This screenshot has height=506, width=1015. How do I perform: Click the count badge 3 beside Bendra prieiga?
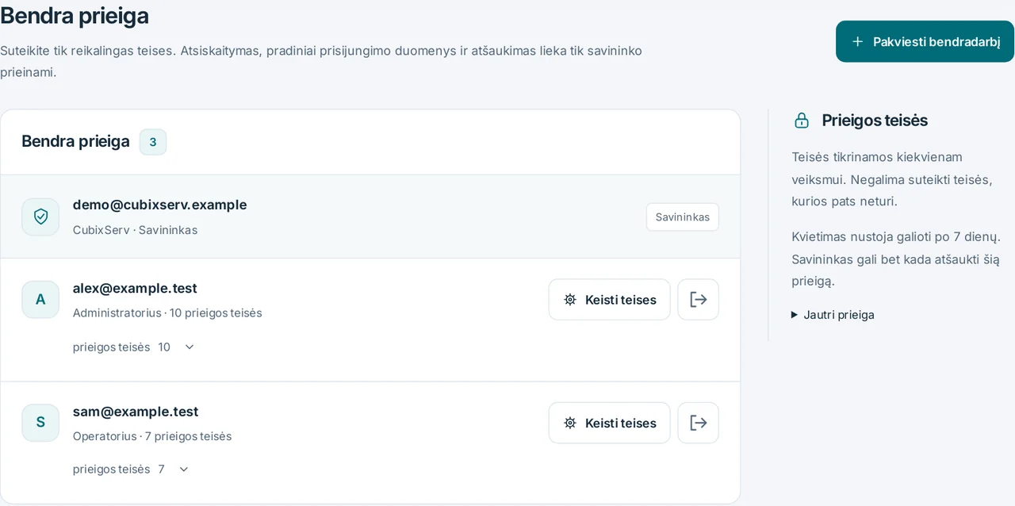click(x=153, y=142)
